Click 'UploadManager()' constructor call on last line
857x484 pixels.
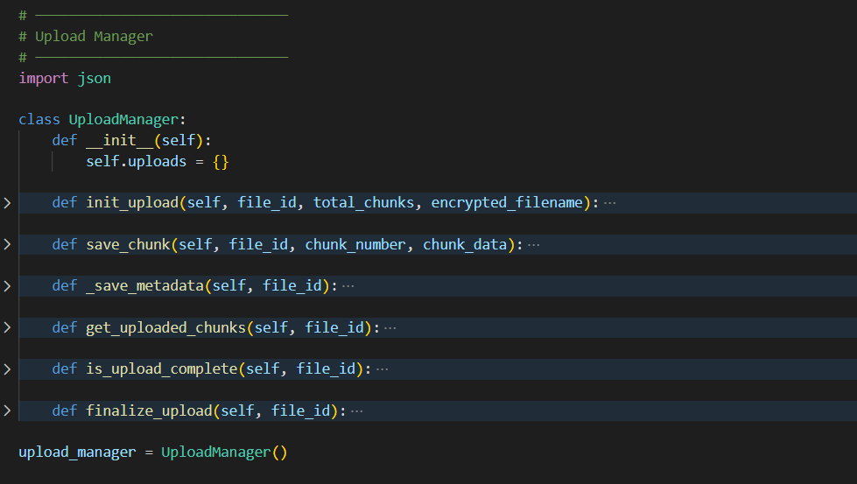(x=224, y=452)
